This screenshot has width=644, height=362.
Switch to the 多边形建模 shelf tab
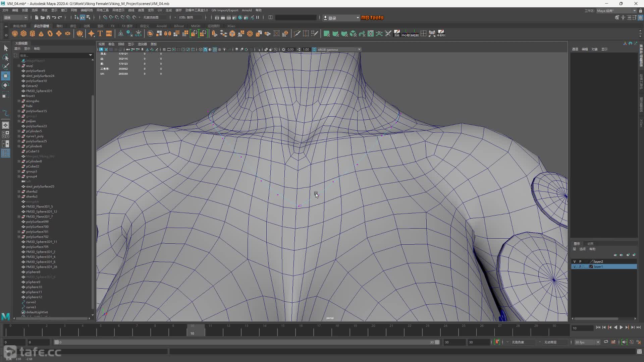coord(41,26)
